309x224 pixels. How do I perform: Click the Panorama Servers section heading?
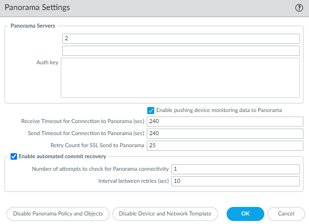pyautogui.click(x=34, y=26)
